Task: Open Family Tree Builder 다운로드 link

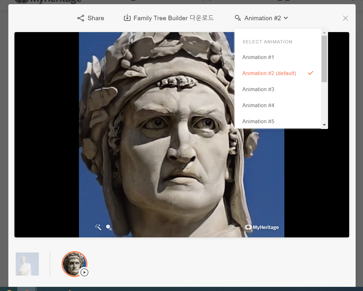Action: [x=174, y=18]
